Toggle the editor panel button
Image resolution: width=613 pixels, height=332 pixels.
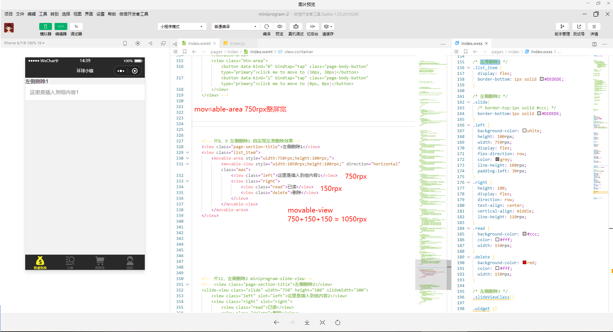tap(61, 26)
